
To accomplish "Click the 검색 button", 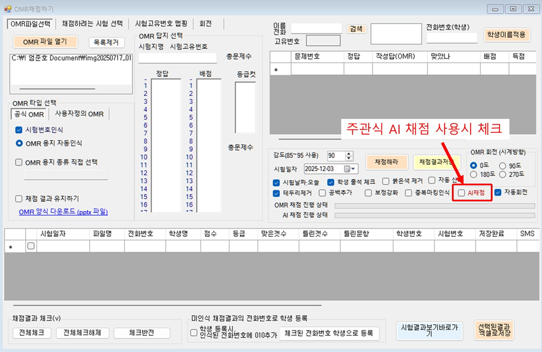I will tap(356, 29).
